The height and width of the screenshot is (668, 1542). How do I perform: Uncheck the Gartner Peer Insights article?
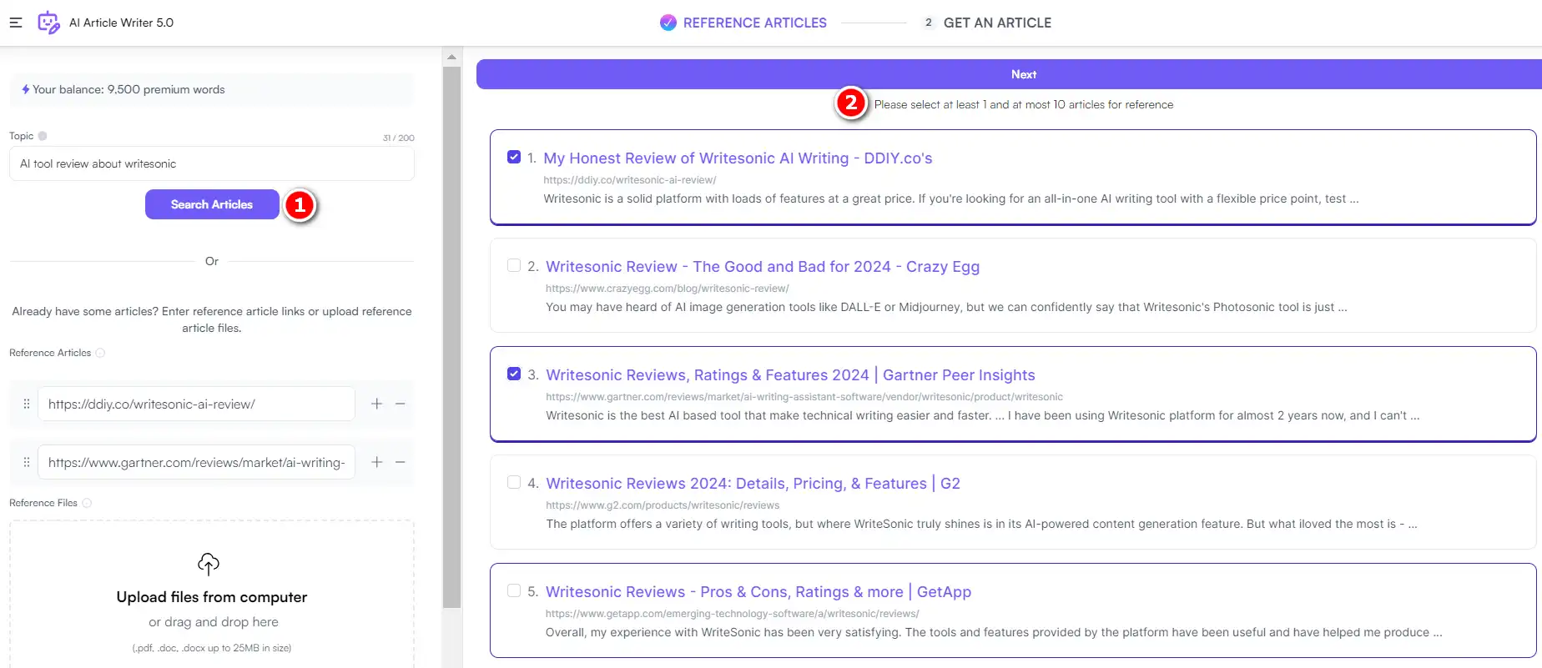(514, 374)
